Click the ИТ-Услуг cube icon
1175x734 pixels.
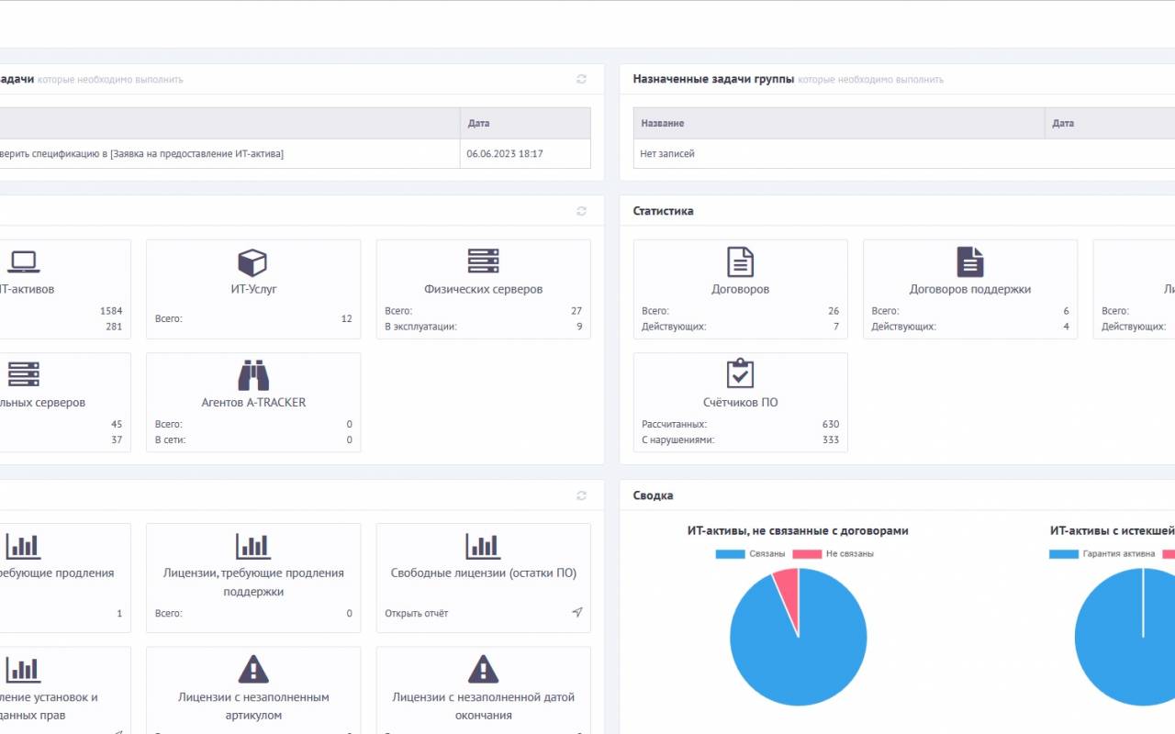(252, 262)
